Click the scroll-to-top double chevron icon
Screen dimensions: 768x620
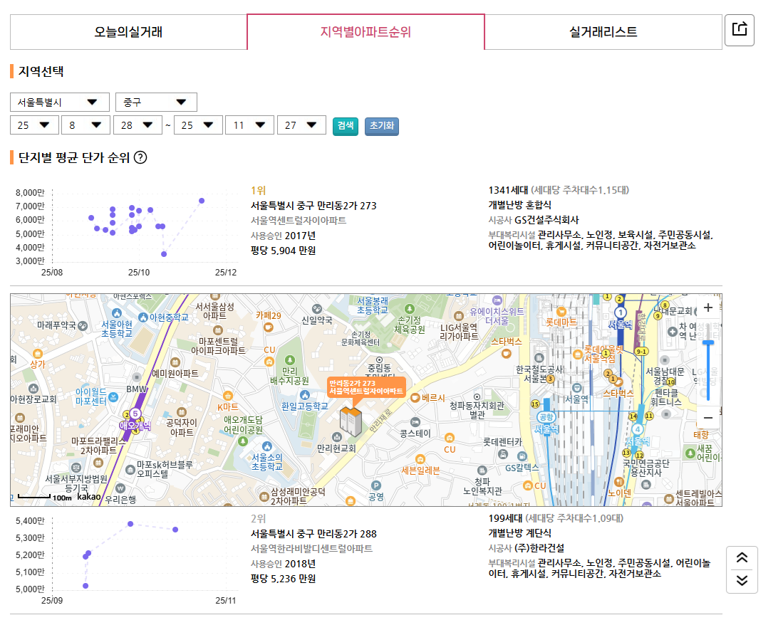[x=742, y=558]
